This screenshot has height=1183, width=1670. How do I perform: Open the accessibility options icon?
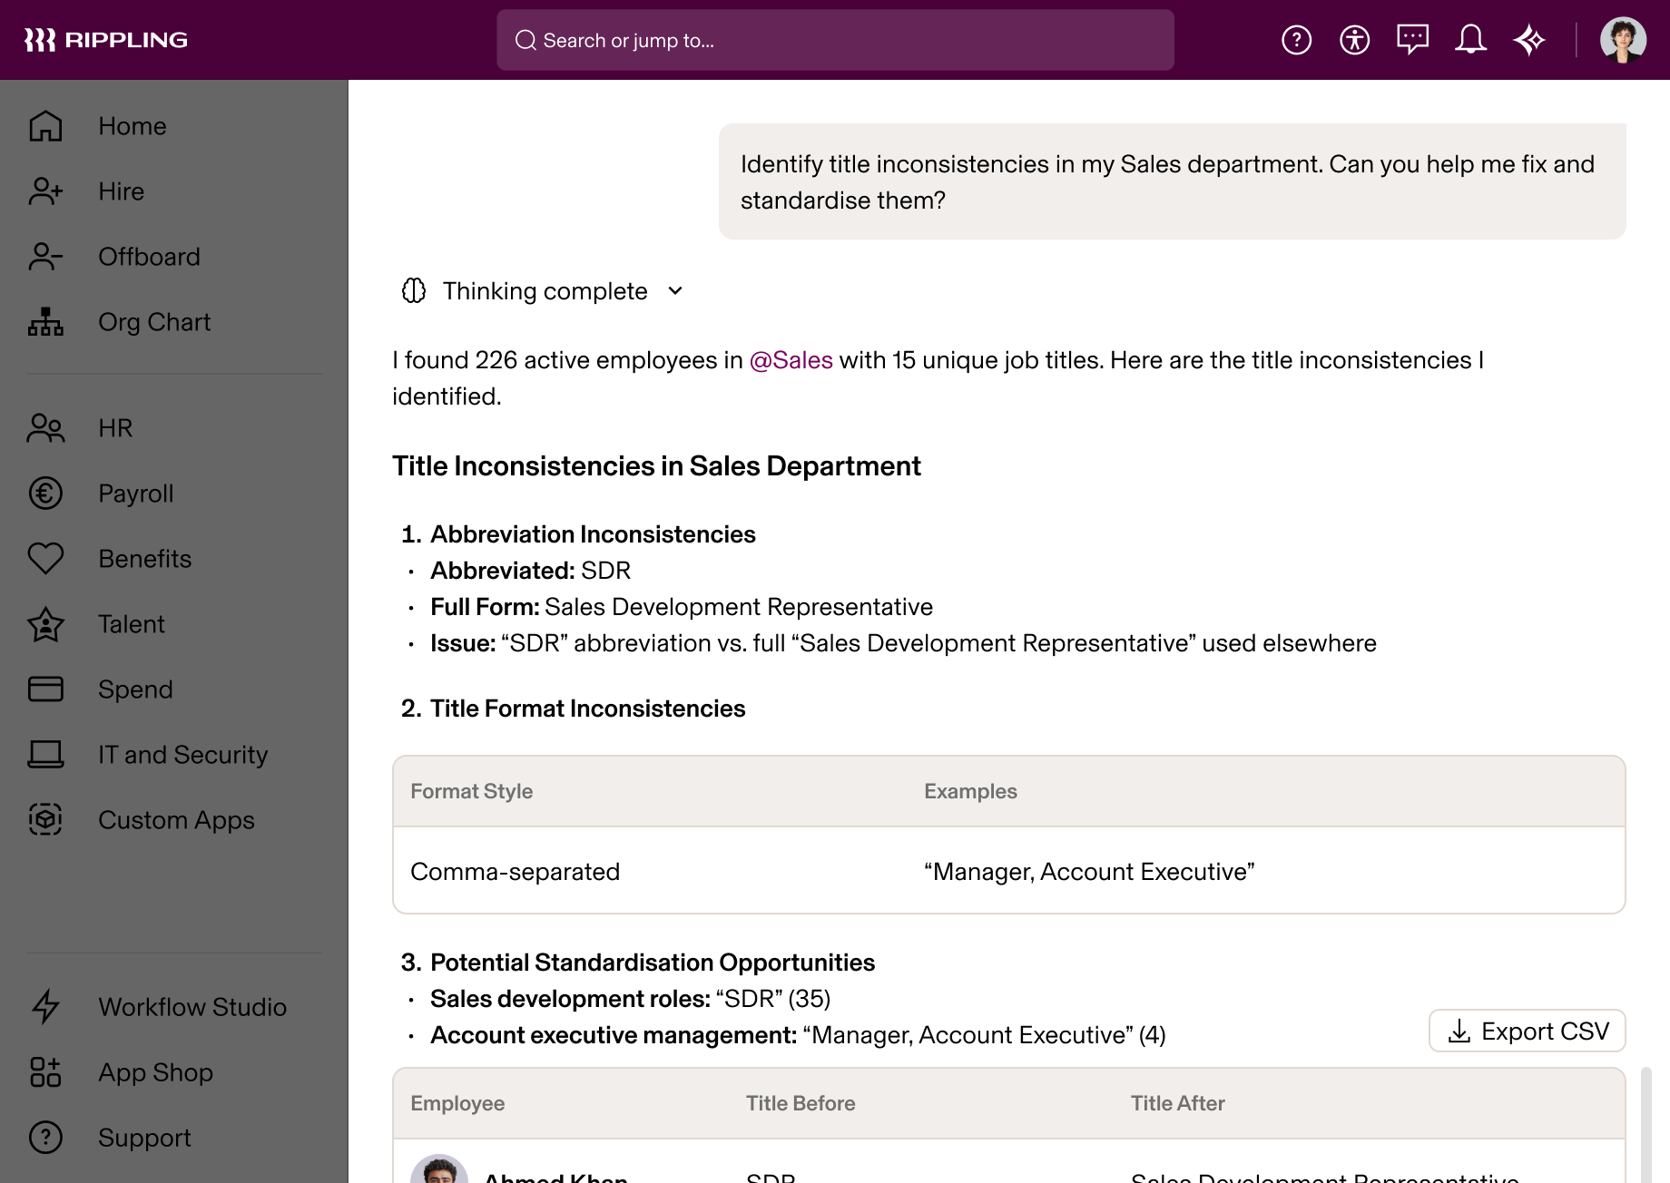click(x=1354, y=39)
